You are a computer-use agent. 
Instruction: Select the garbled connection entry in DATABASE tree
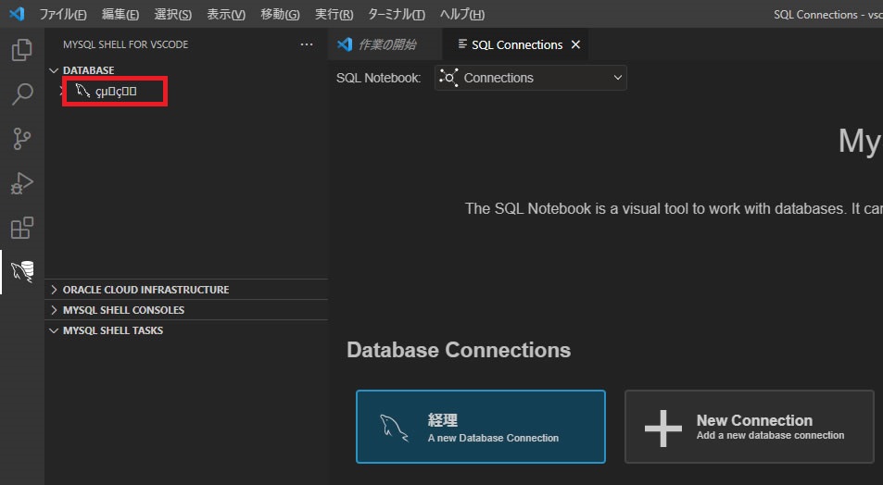(116, 92)
